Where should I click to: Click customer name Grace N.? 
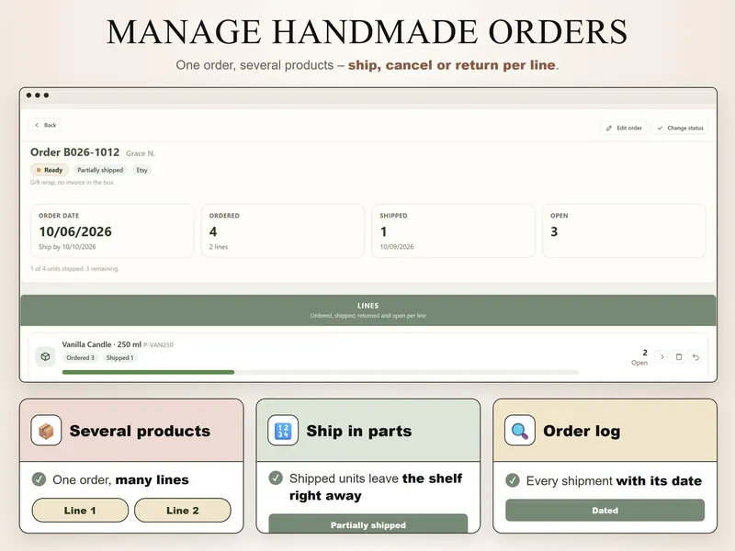point(141,153)
